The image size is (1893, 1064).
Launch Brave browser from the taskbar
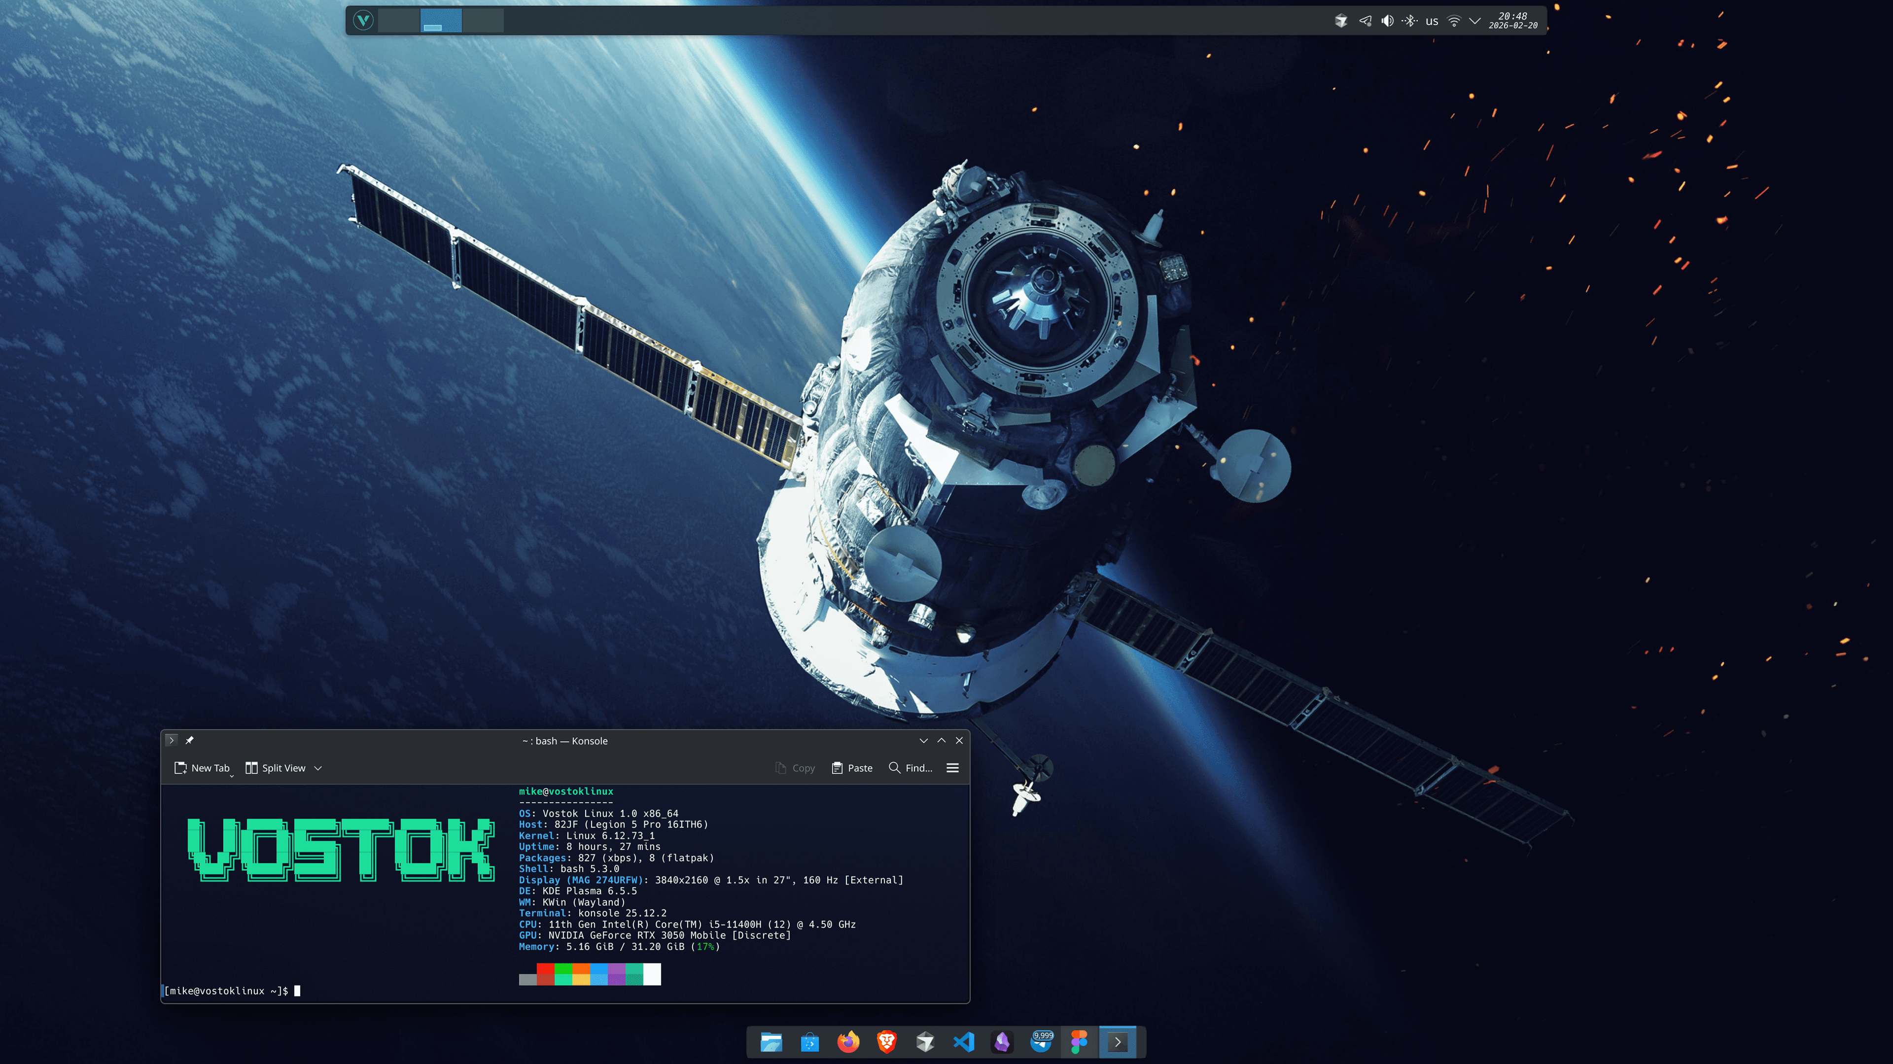click(886, 1041)
